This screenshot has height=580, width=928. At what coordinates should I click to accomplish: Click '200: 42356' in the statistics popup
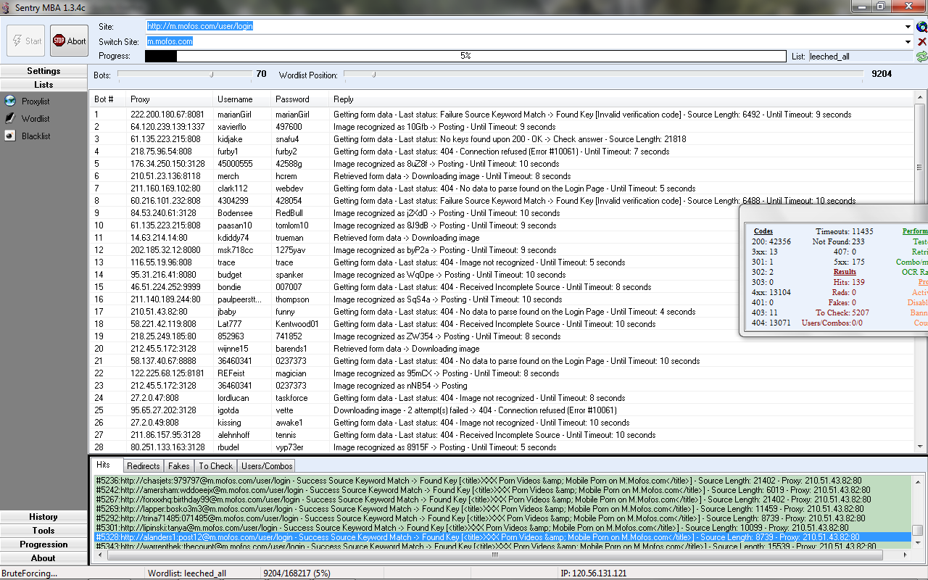click(x=771, y=241)
